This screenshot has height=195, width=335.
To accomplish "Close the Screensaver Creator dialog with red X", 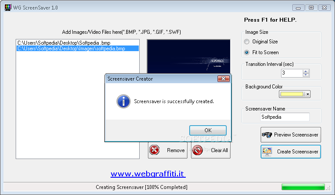I will click(224, 79).
